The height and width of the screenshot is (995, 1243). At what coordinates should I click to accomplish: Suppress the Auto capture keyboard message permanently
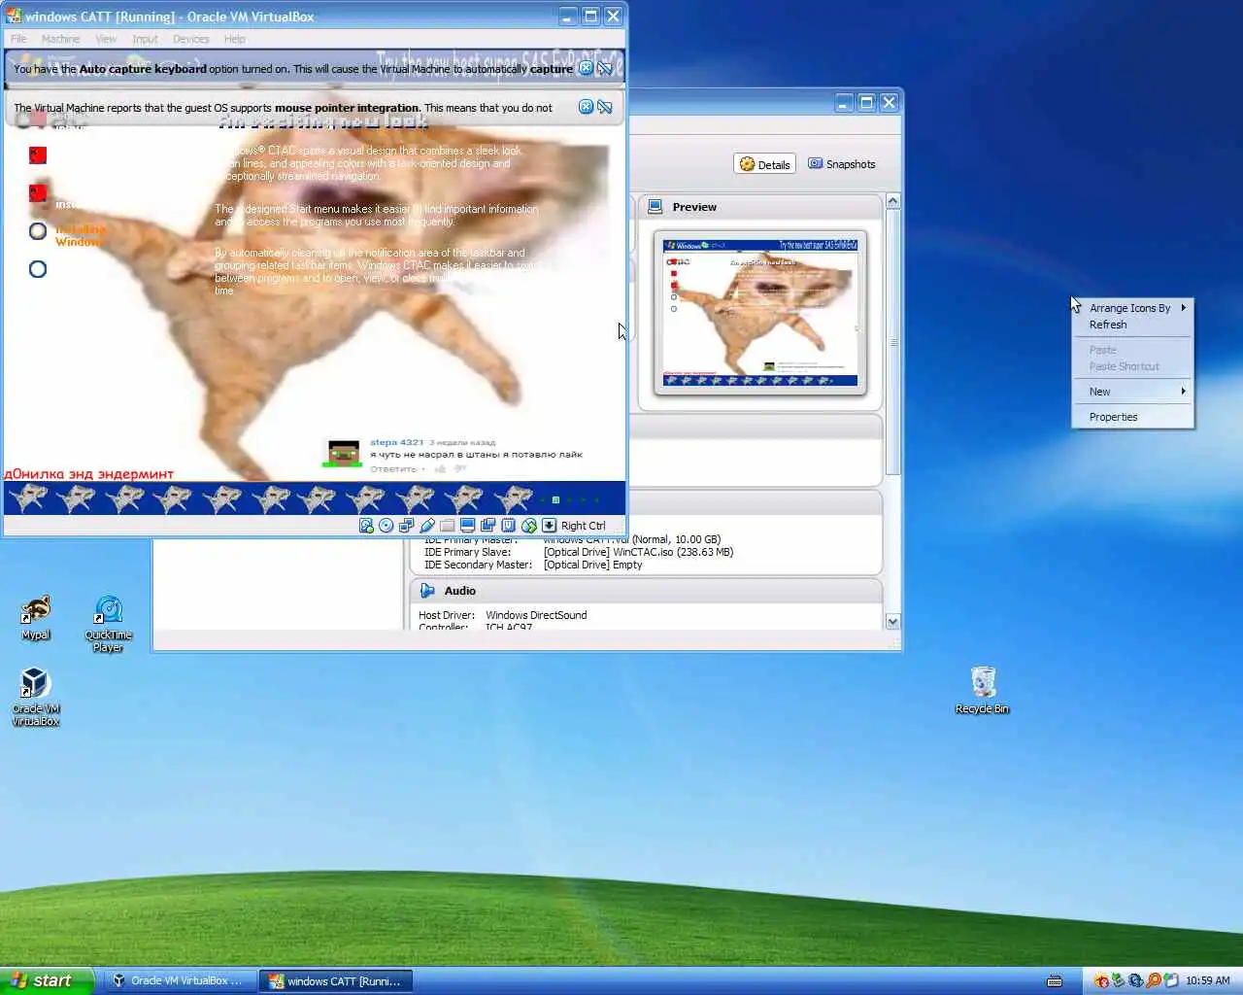coord(605,68)
